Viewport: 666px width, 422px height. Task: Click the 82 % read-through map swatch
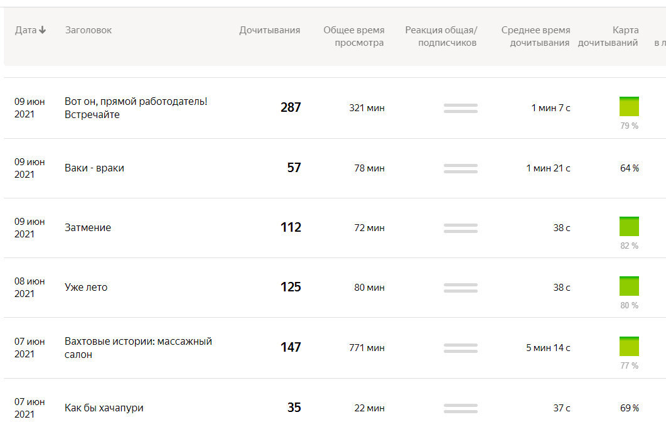(x=629, y=227)
